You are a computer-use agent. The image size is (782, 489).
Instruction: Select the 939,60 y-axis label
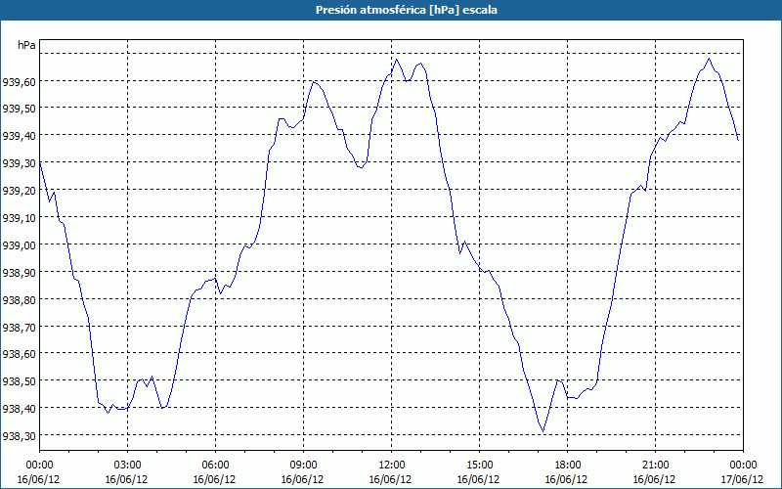coord(19,81)
